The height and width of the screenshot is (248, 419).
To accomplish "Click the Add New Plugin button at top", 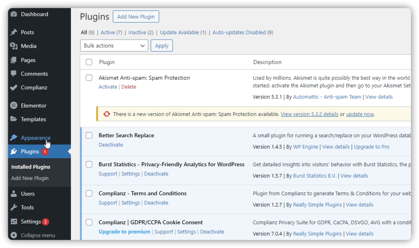I will coord(136,17).
